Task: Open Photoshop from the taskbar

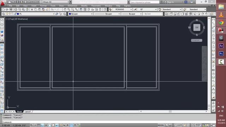Action: pos(221,54)
